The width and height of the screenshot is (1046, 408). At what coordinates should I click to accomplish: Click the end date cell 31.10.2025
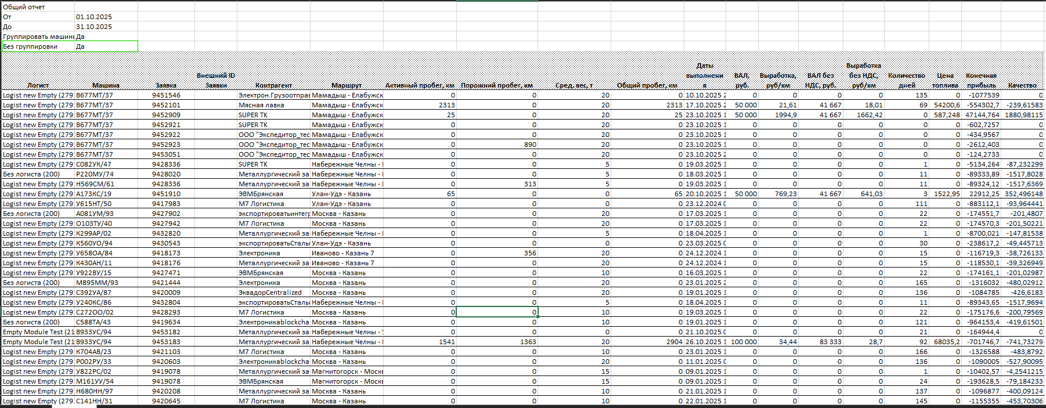click(x=106, y=27)
